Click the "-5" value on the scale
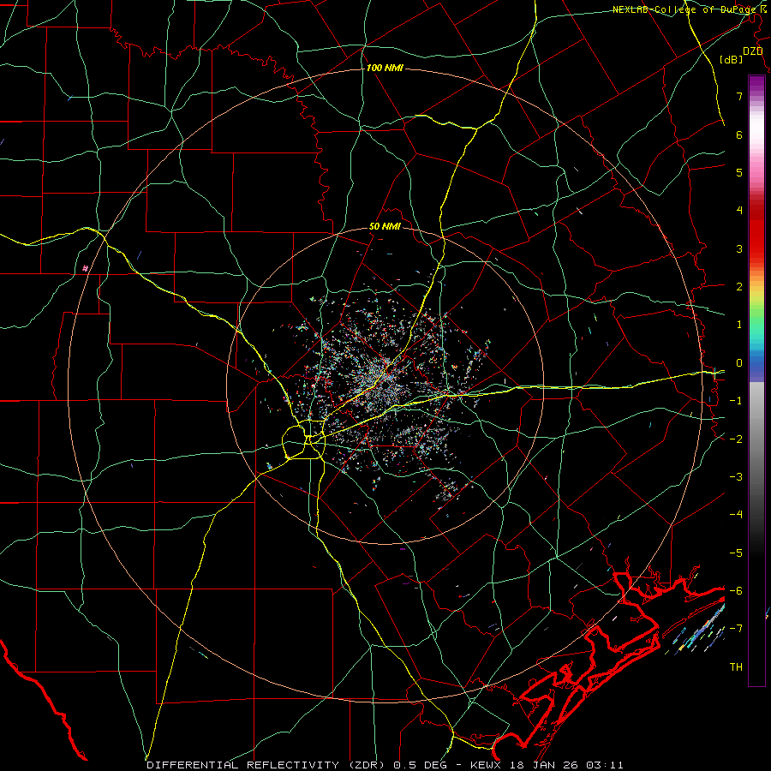Viewport: 771px width, 771px height. click(x=736, y=553)
